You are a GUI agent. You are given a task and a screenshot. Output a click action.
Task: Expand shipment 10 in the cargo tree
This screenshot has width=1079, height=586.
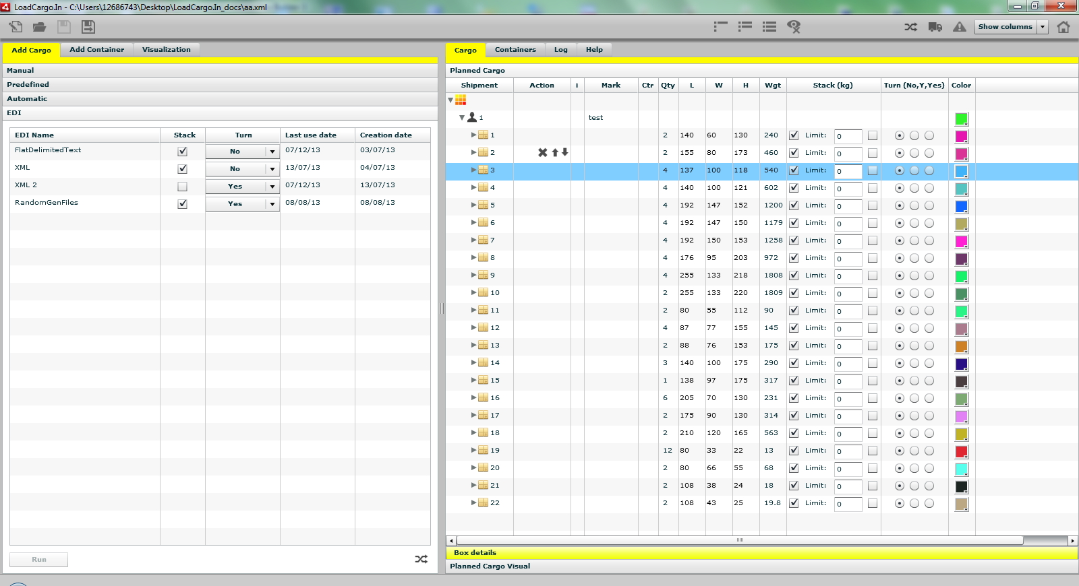point(473,293)
